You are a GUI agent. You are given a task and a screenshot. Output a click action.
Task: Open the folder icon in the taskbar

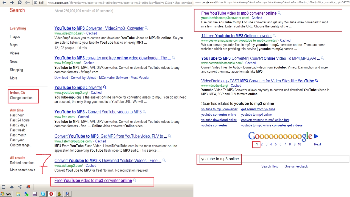(x=18, y=194)
